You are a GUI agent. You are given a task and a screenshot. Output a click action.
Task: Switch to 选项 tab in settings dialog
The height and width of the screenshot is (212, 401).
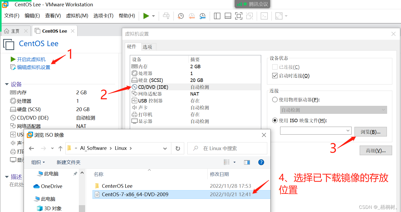point(147,47)
